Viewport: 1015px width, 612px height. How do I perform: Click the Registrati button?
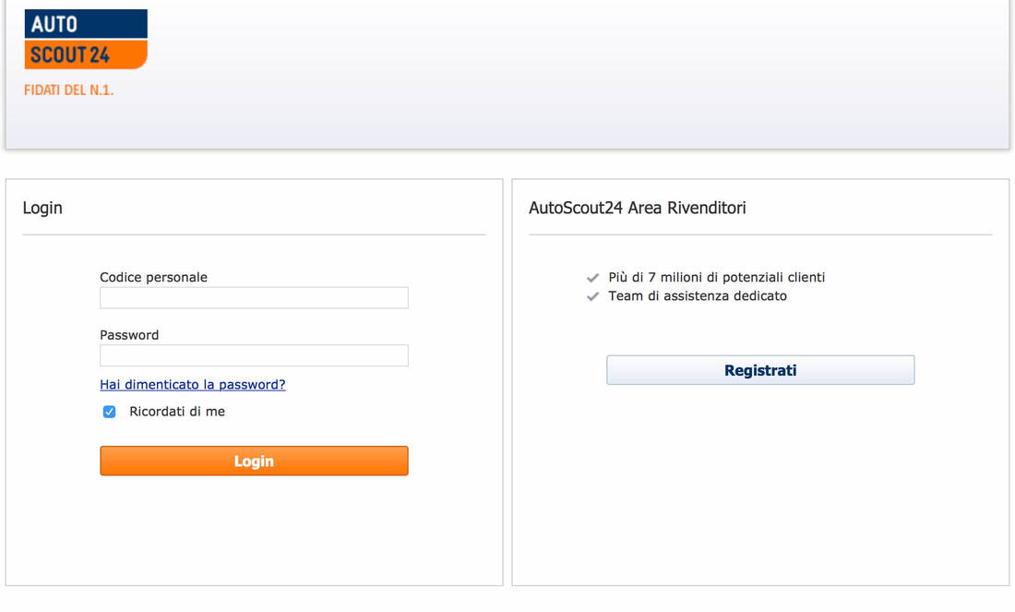click(x=760, y=370)
